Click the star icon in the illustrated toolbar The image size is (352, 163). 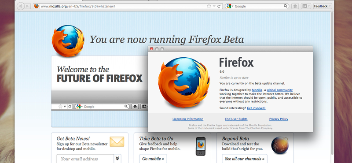tap(60, 107)
